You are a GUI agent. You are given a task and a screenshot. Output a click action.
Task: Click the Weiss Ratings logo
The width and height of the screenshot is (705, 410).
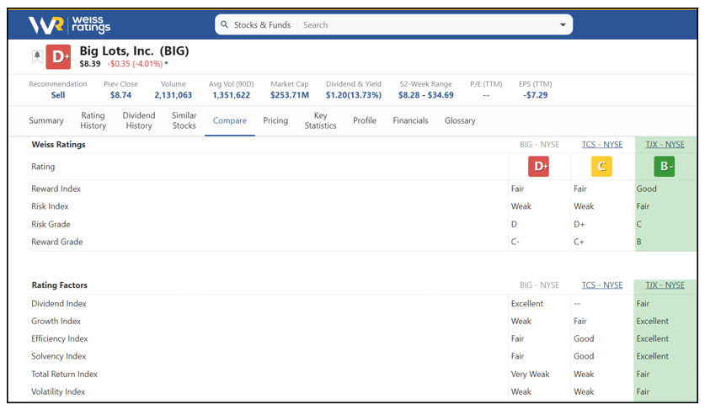pyautogui.click(x=69, y=25)
